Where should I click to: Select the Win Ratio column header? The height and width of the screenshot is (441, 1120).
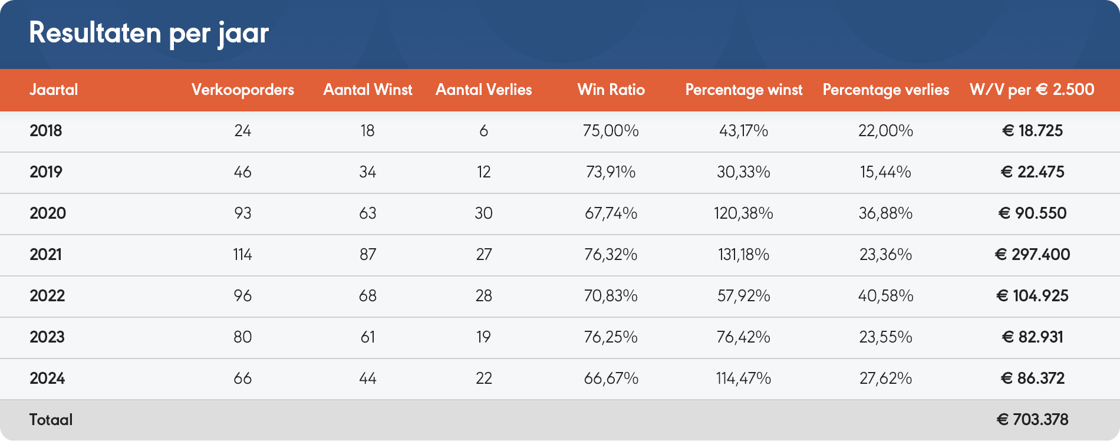point(611,90)
